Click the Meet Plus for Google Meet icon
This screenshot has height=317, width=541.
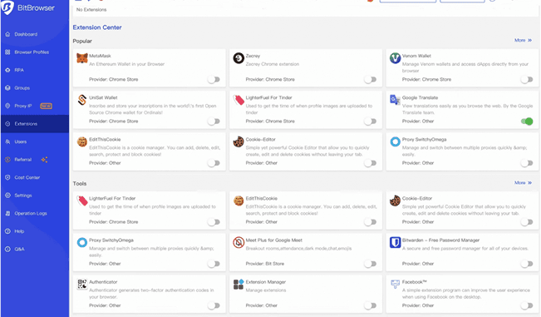(239, 242)
